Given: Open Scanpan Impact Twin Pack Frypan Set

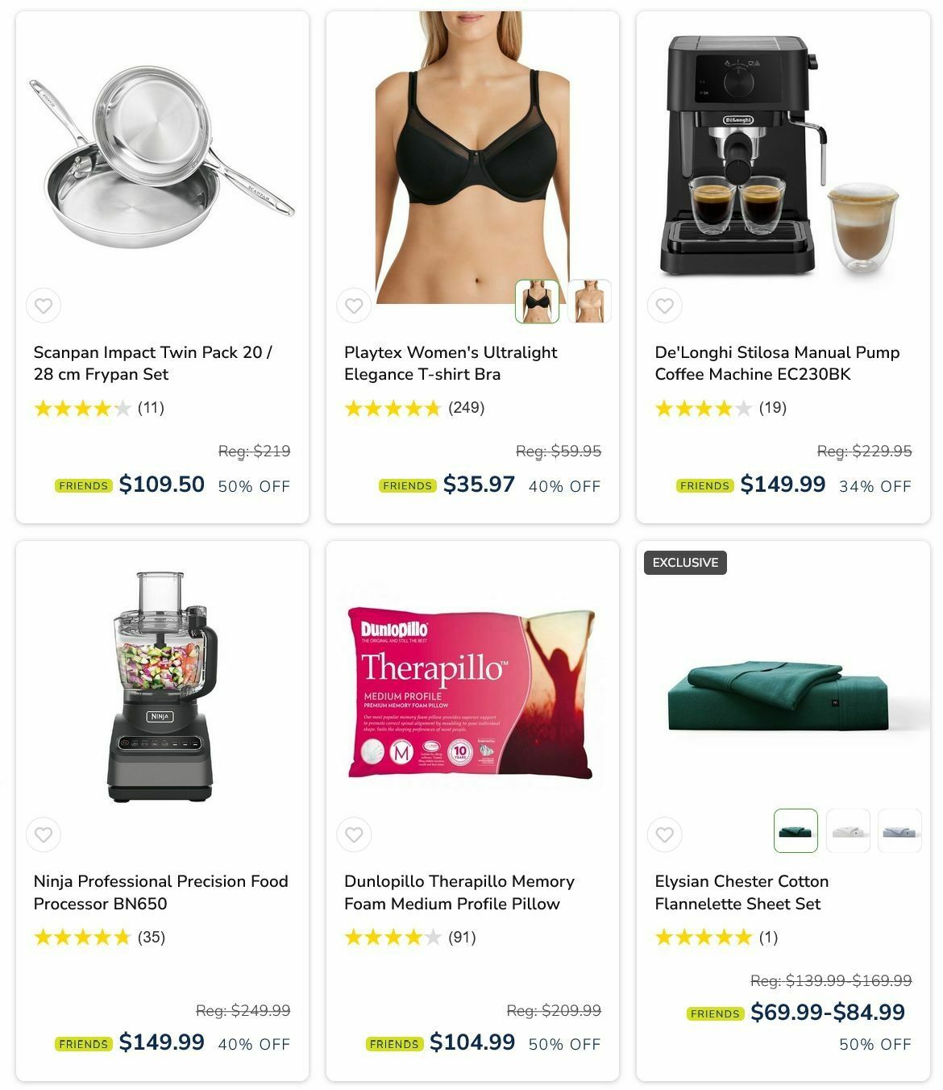Looking at the screenshot, I should coord(153,363).
